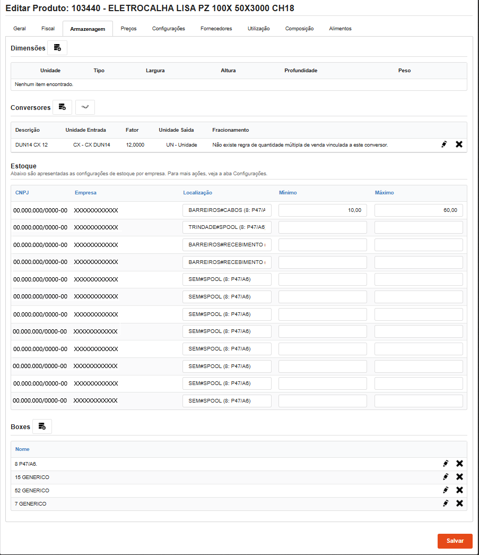Add a new box under Boxes
This screenshot has width=479, height=555.
pyautogui.click(x=42, y=426)
